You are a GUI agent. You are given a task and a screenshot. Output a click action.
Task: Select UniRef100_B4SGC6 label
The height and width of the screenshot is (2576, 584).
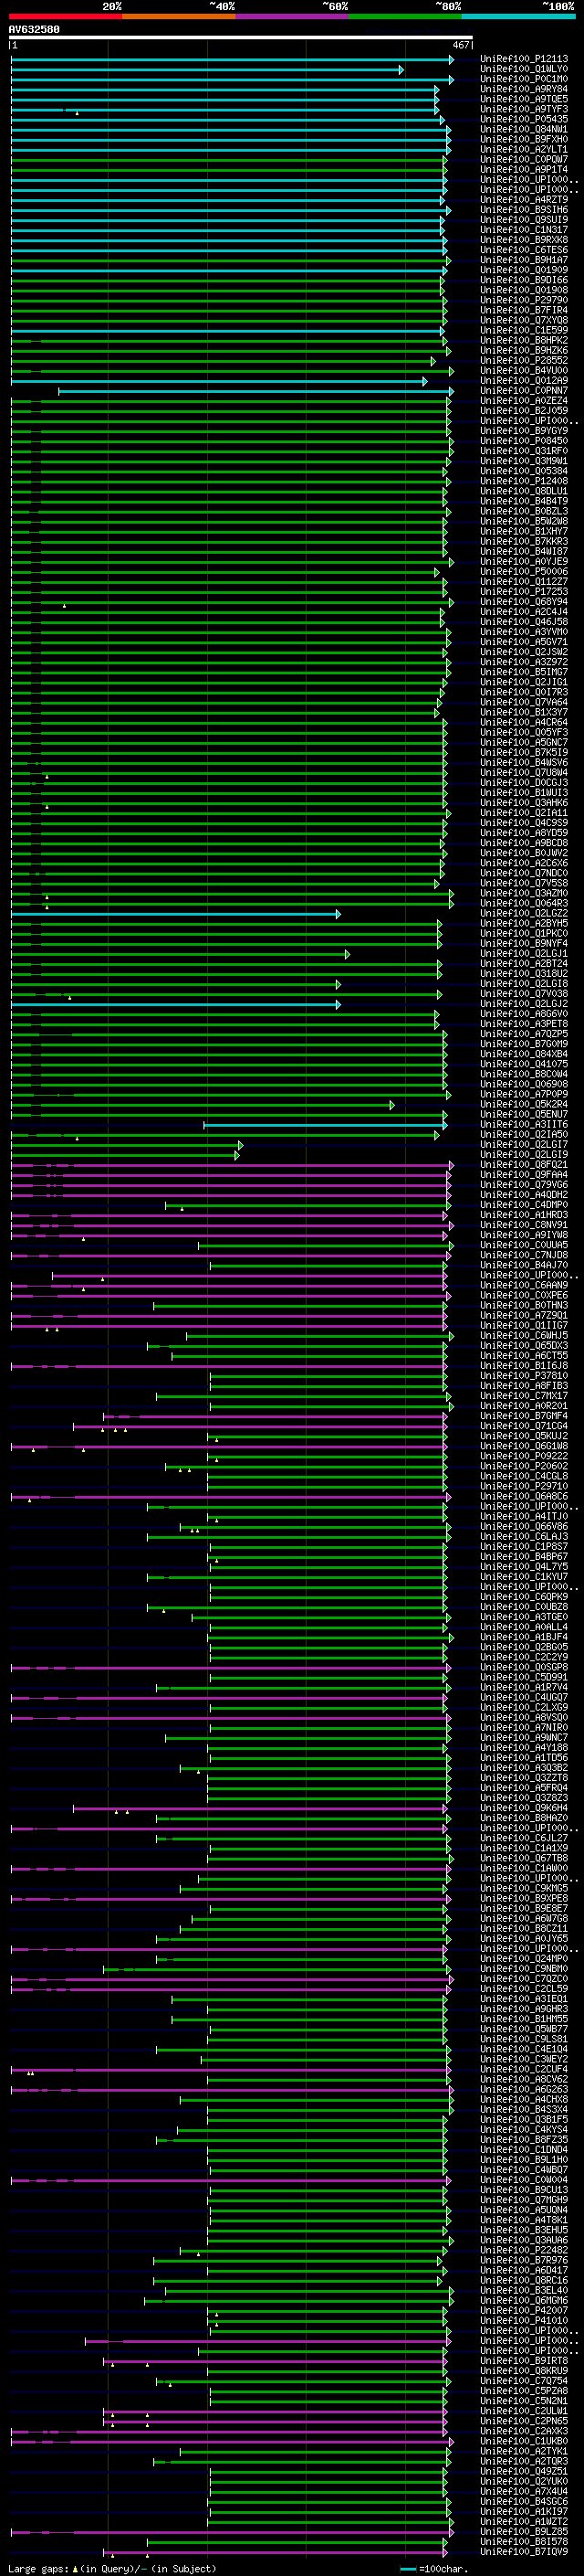524,2501
